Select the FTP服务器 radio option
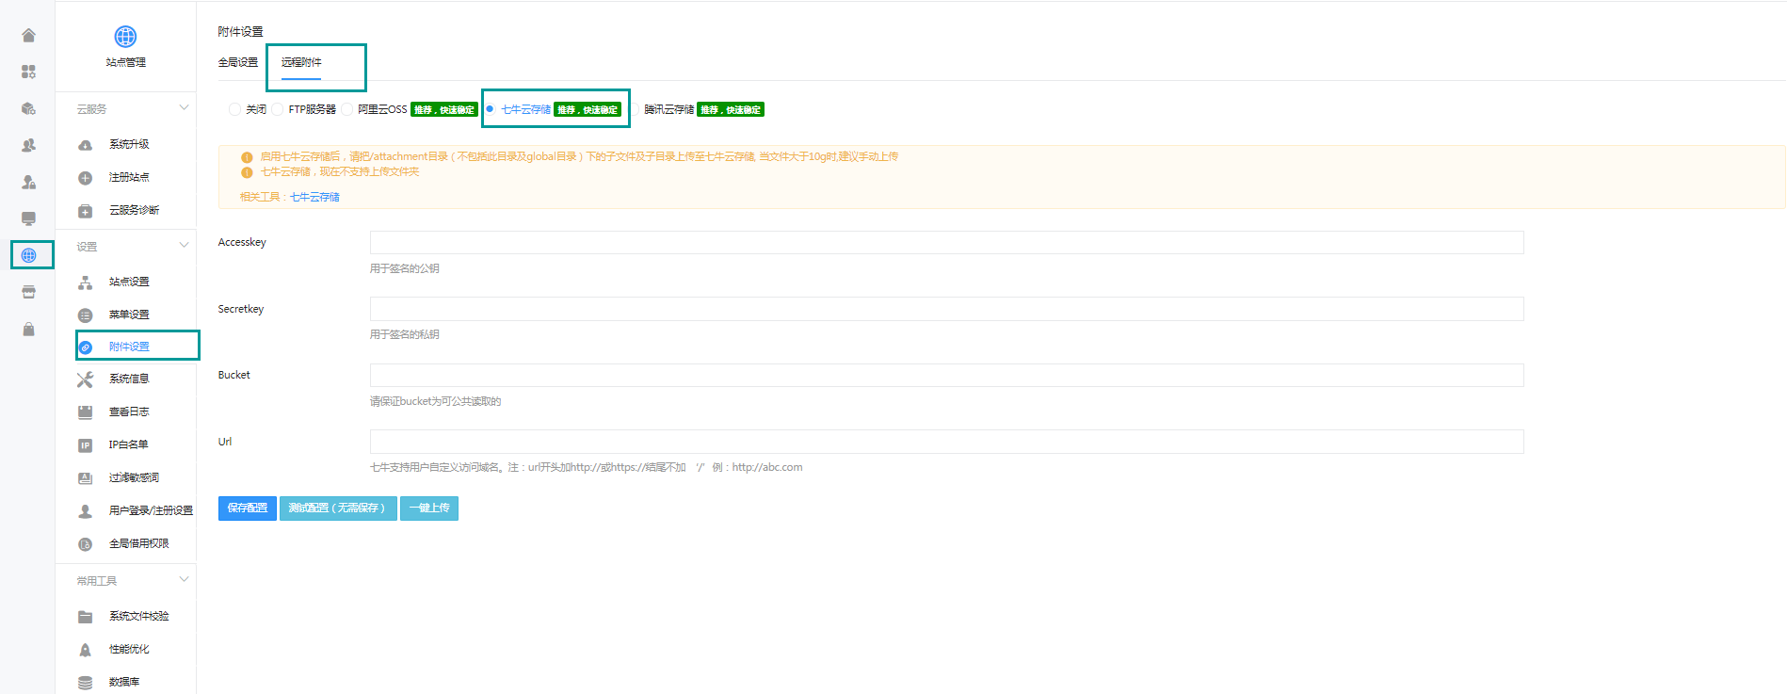The width and height of the screenshot is (1787, 694). tap(278, 109)
